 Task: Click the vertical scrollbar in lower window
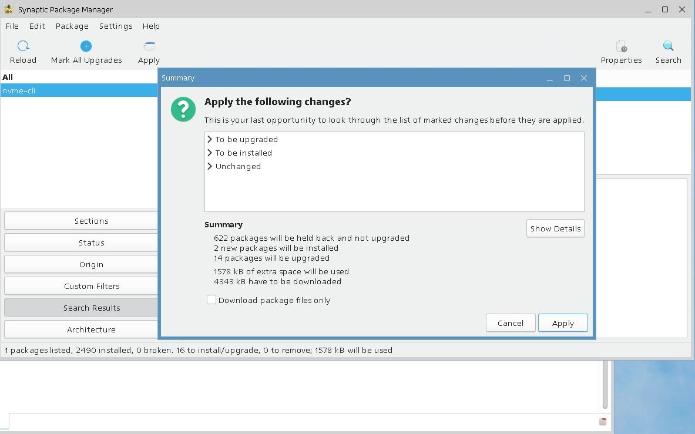[605, 385]
